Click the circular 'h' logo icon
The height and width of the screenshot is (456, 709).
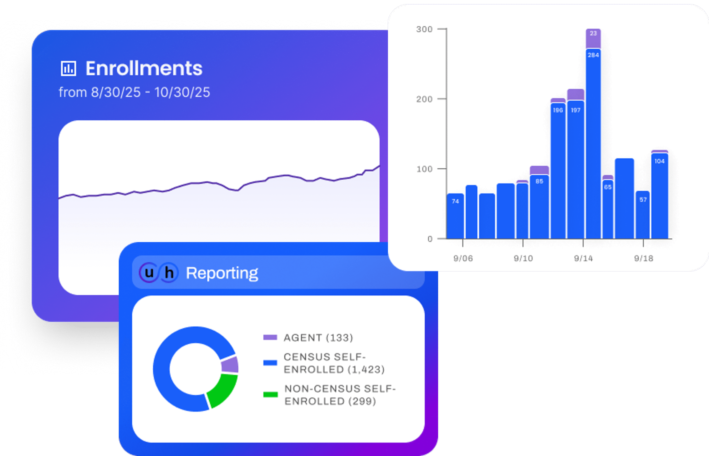(169, 272)
